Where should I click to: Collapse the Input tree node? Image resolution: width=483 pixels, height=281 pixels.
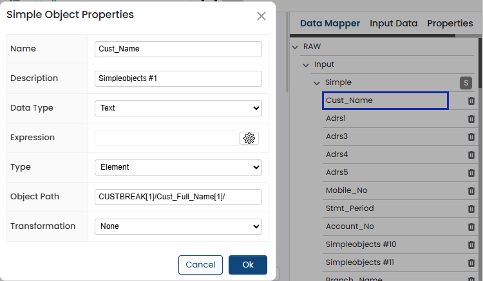coord(306,65)
